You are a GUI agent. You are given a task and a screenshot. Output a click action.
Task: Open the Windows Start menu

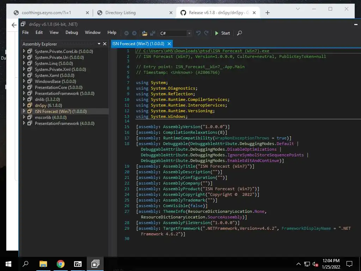pos(8,264)
